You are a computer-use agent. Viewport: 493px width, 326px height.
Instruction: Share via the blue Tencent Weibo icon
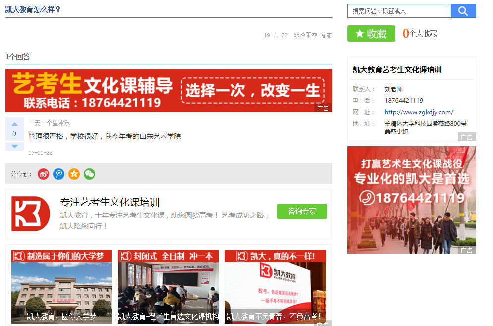[x=59, y=174]
